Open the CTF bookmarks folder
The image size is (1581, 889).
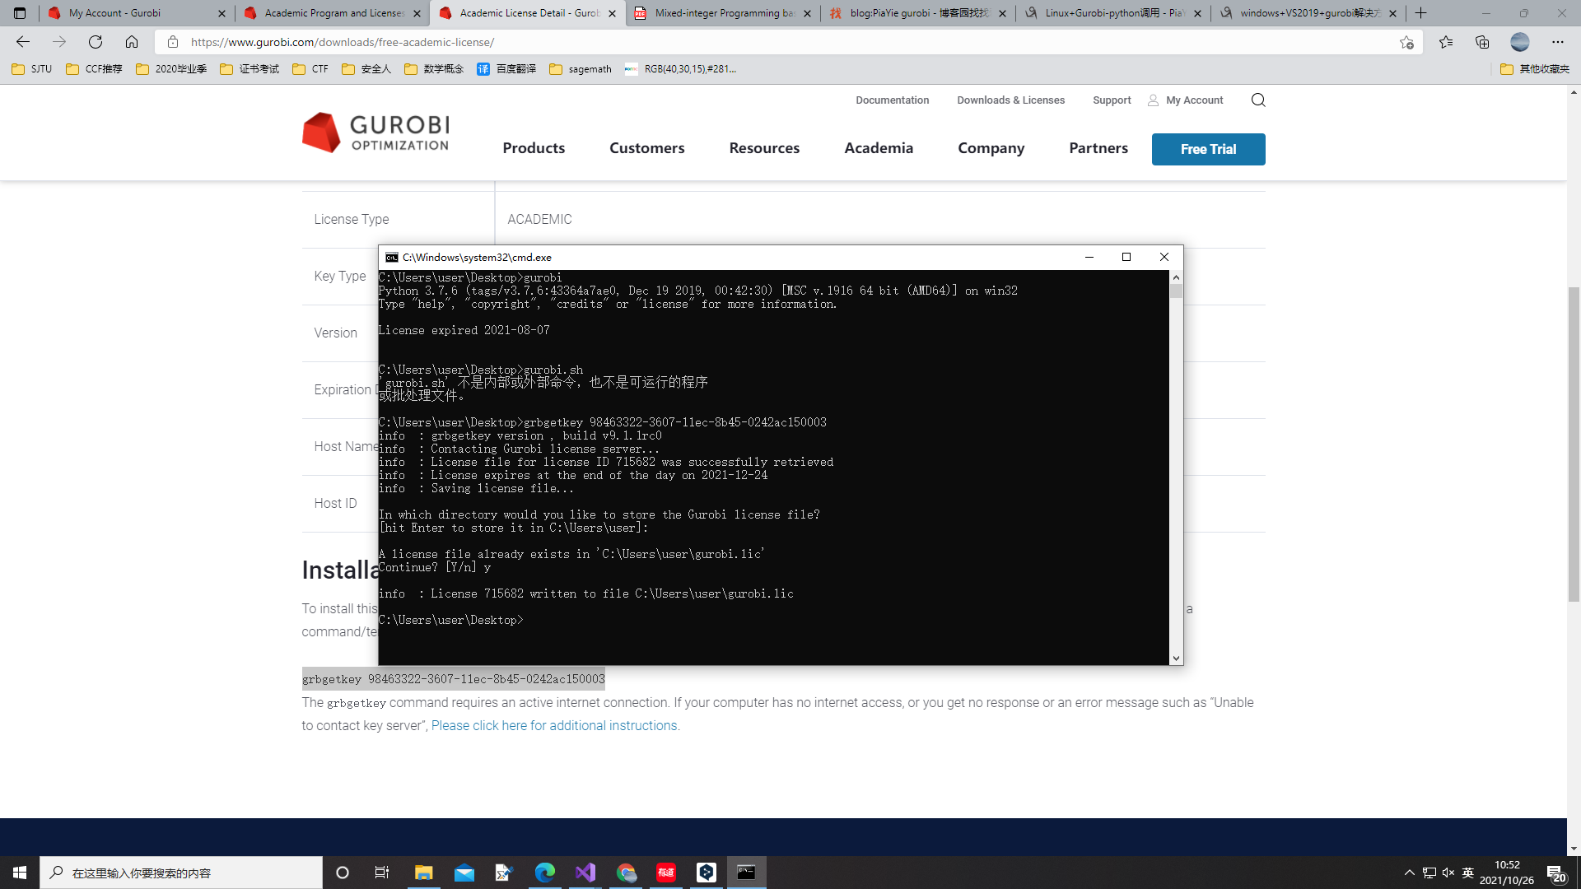click(310, 69)
